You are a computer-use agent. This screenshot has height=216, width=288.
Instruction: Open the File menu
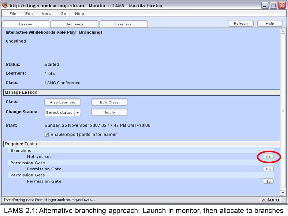coord(13,13)
